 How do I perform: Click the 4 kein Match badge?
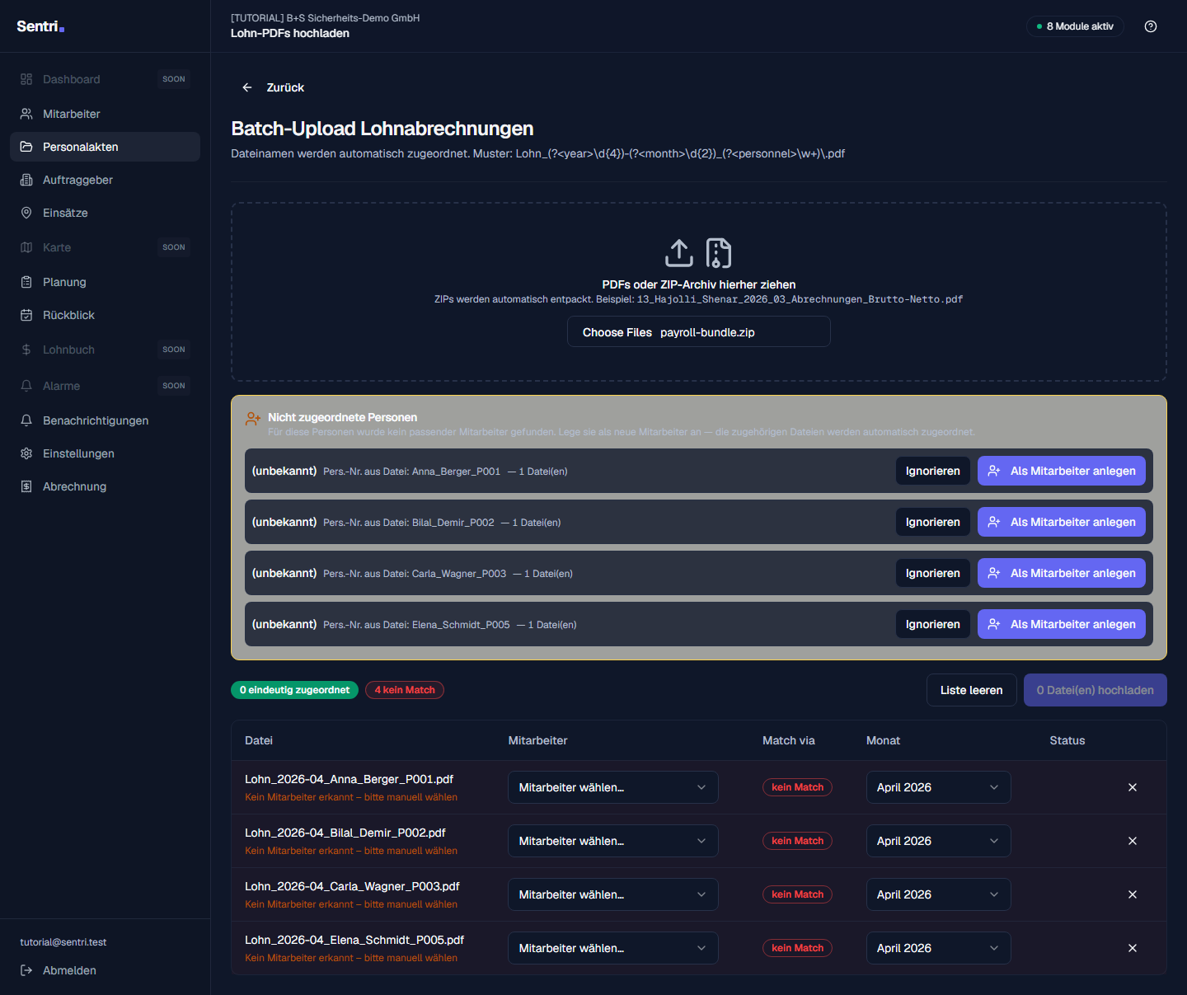click(x=405, y=690)
